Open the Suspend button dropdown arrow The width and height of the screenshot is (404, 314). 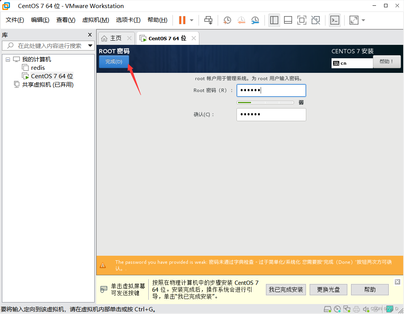(x=191, y=20)
